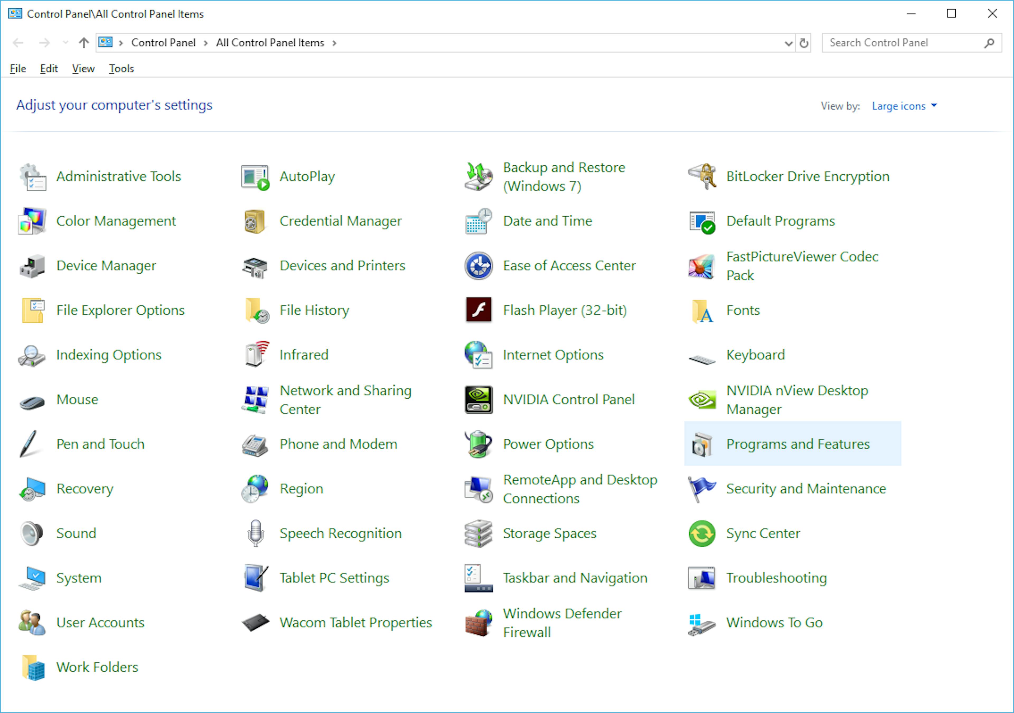The height and width of the screenshot is (713, 1014).
Task: Open the View menu
Action: (83, 68)
